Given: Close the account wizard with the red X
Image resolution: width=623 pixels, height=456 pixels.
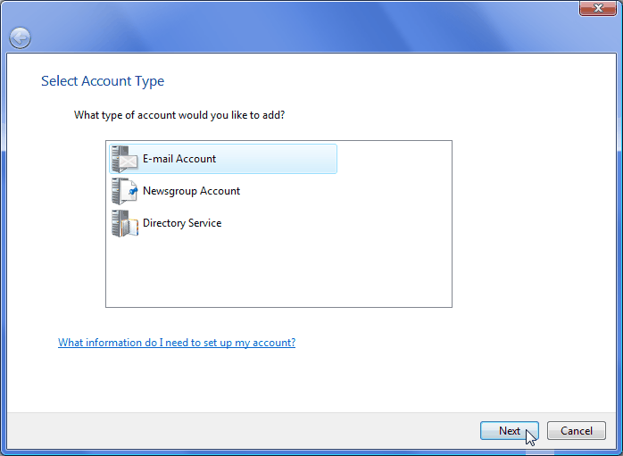Looking at the screenshot, I should point(598,8).
